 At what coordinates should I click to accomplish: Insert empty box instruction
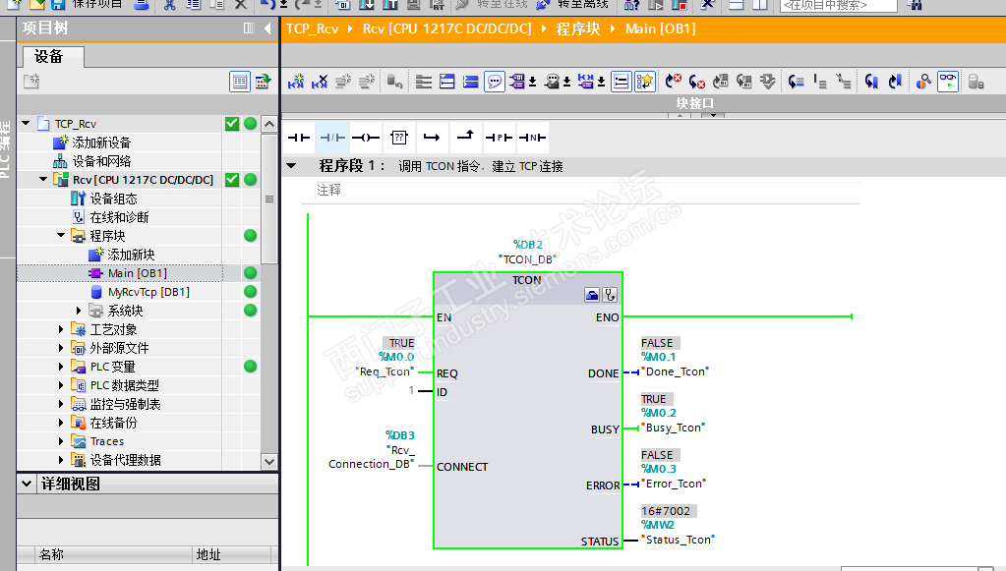399,138
